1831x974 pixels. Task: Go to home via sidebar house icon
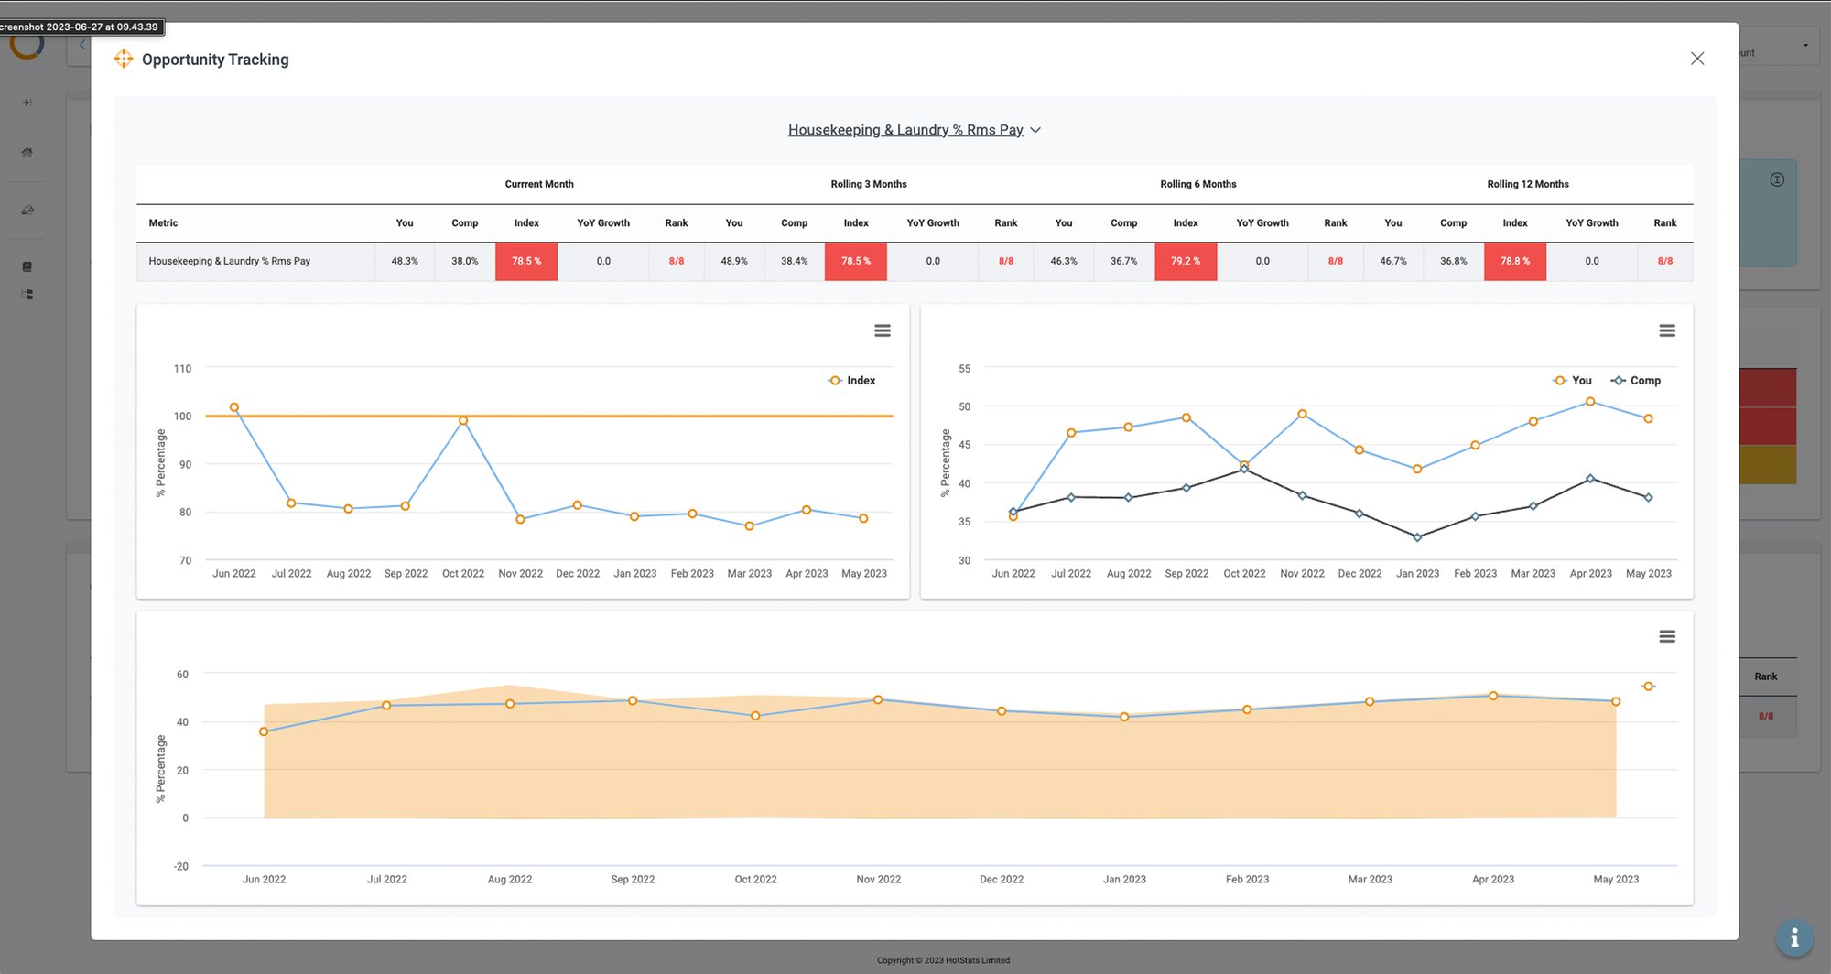pyautogui.click(x=27, y=153)
